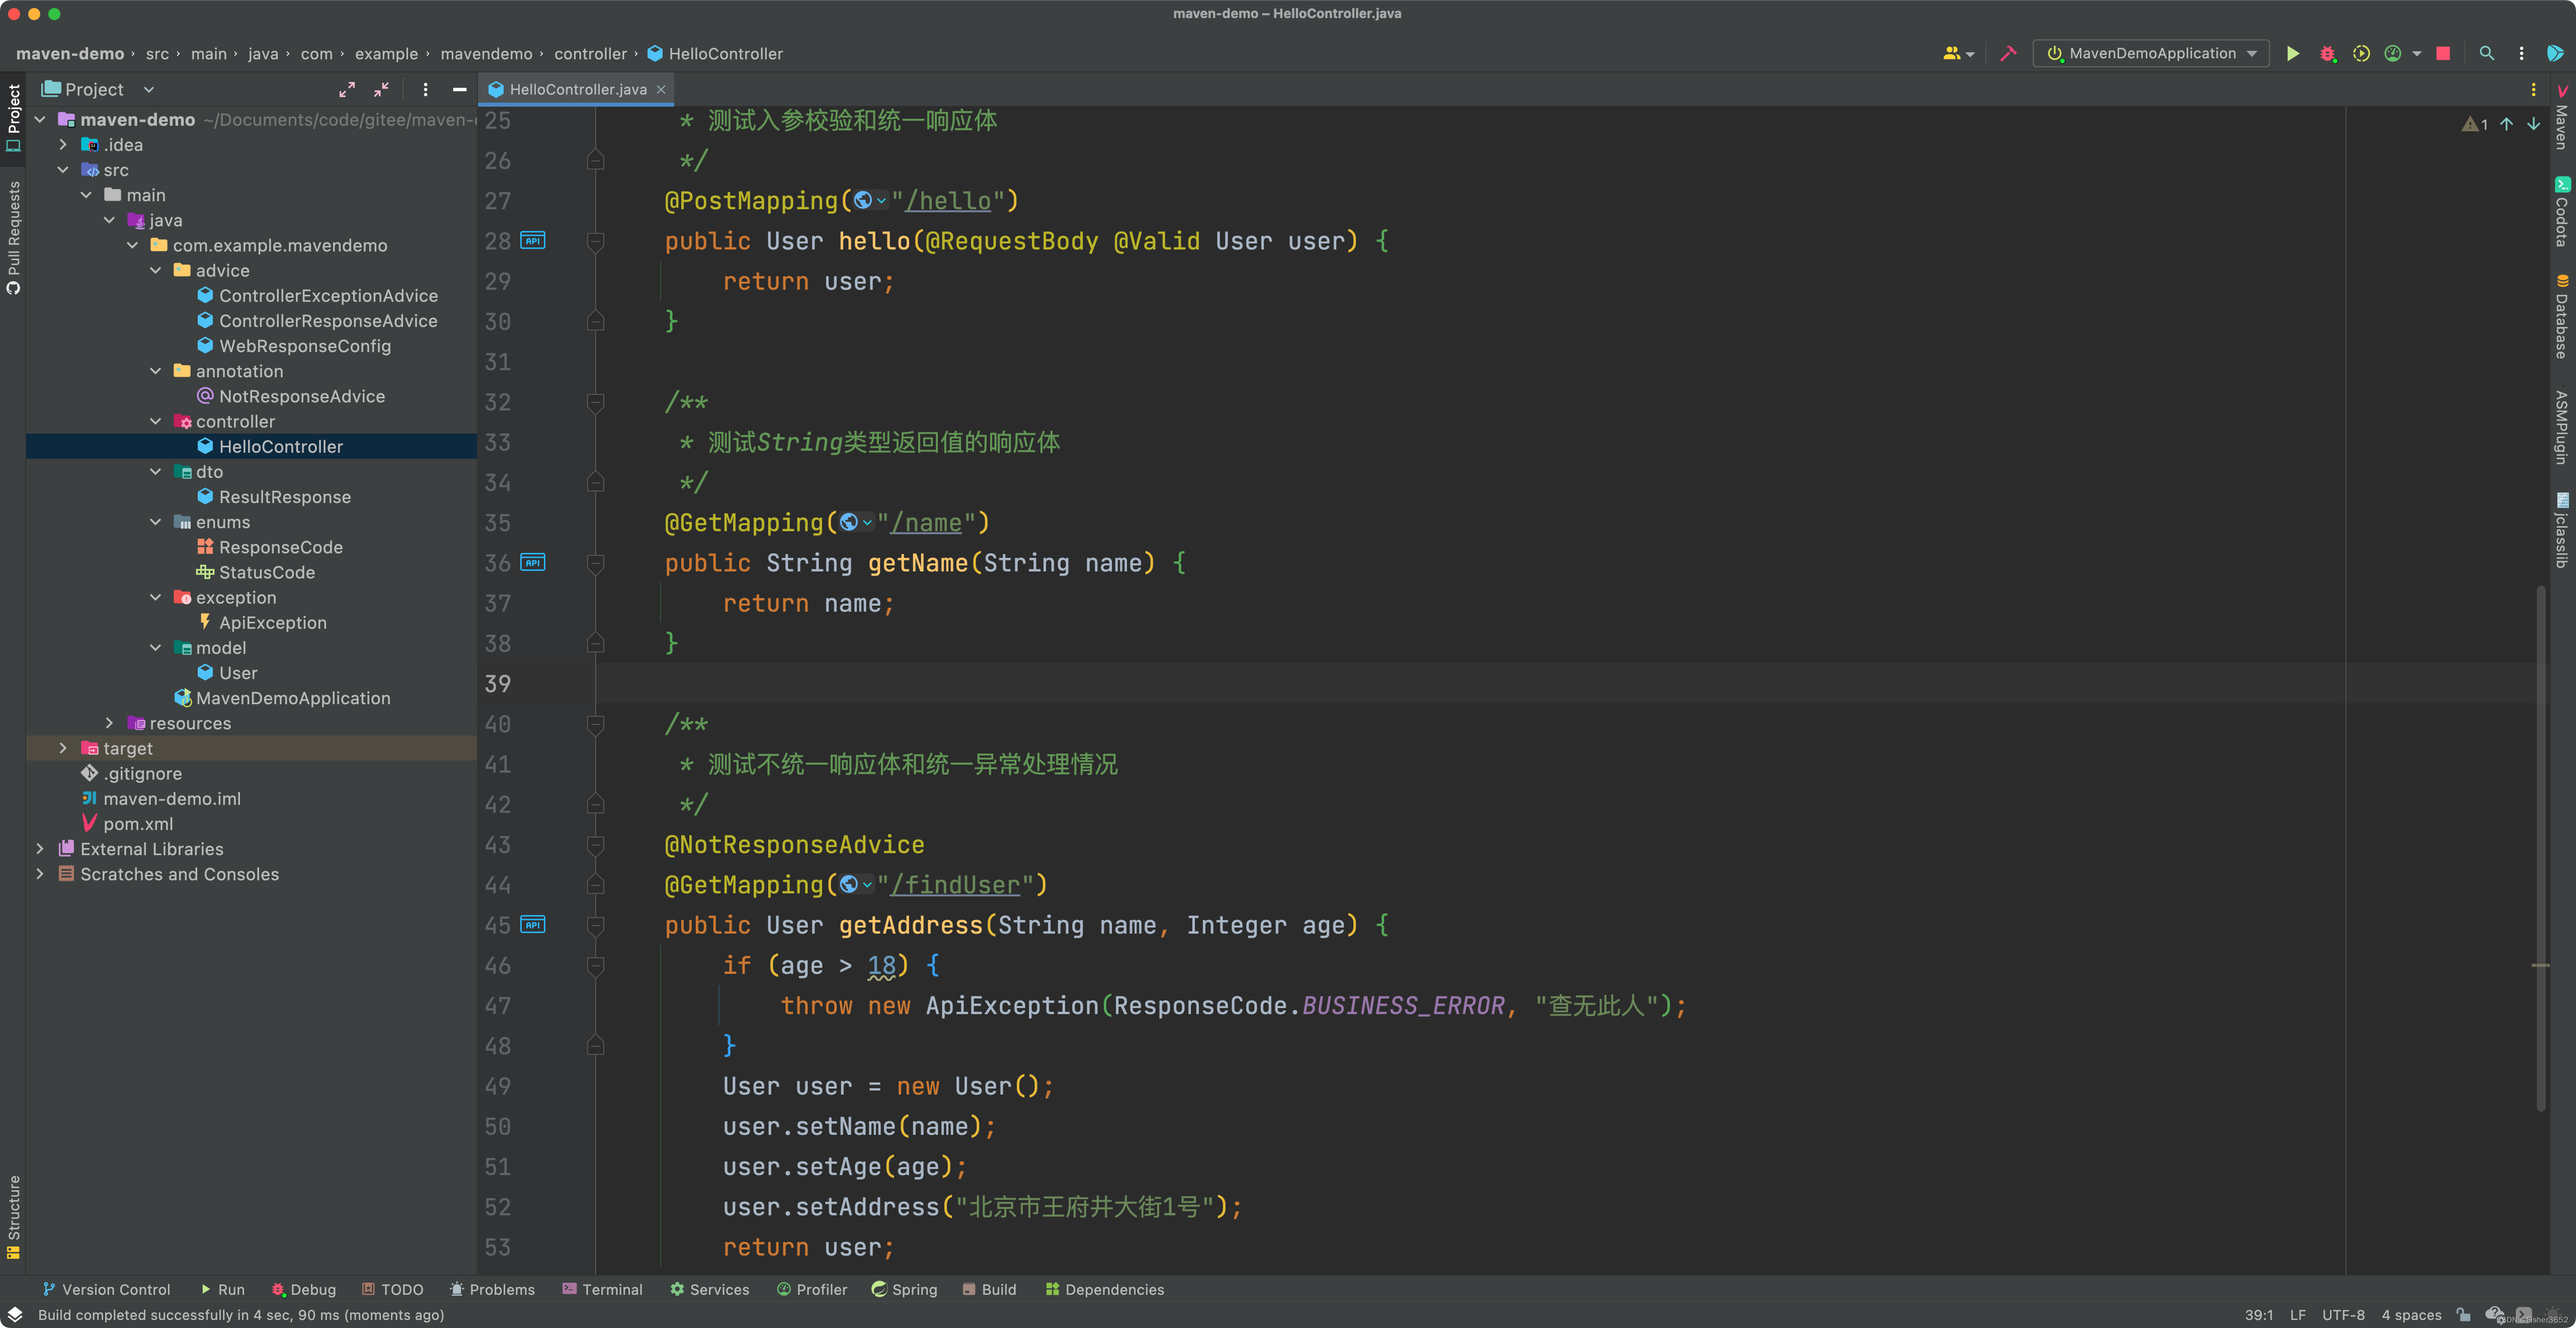This screenshot has height=1328, width=2576.
Task: Collapse all in Project panel
Action: 381,89
